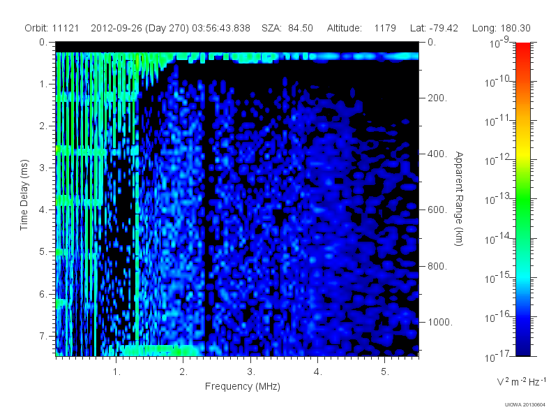
Task: Click the 10^-15 colorbar label
Action: pyautogui.click(x=497, y=278)
